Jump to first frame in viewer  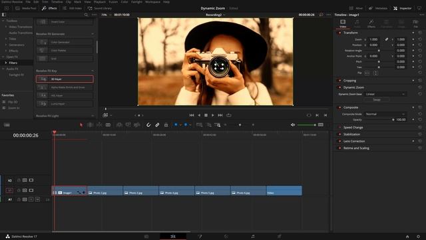[192, 115]
